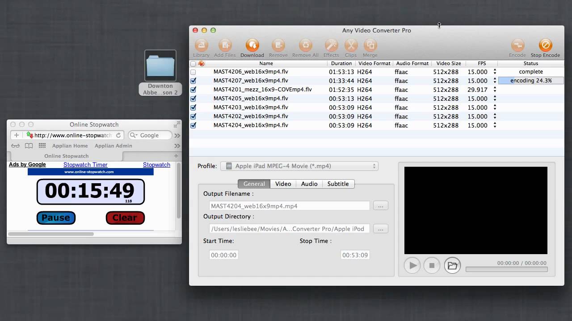
Task: Click the Download toolbar icon
Action: point(252,45)
